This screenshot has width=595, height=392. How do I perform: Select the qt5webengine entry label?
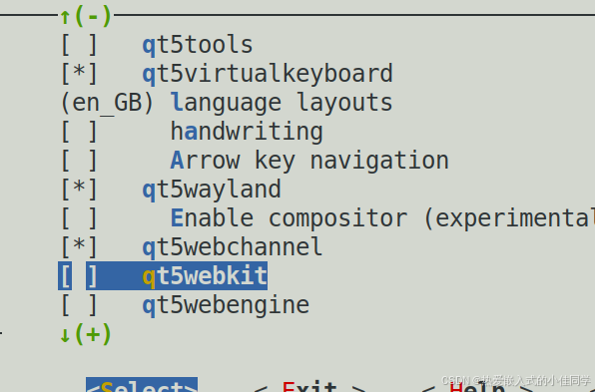[x=226, y=305]
